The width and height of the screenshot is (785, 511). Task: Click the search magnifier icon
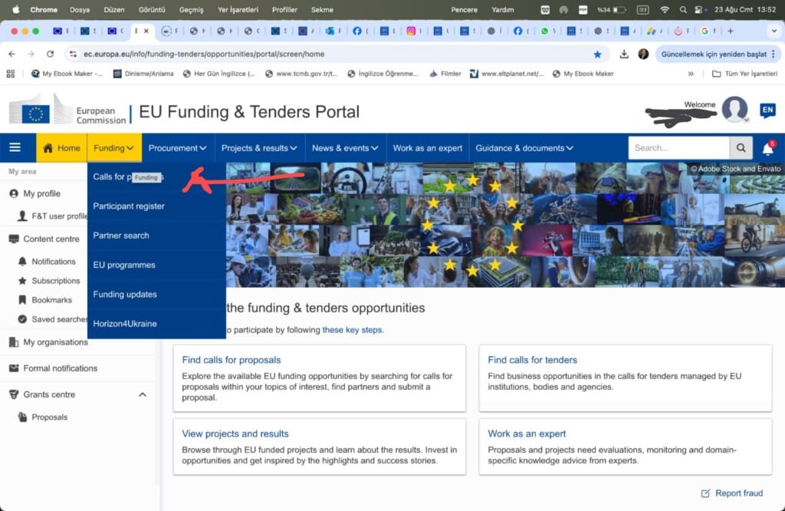click(x=741, y=147)
